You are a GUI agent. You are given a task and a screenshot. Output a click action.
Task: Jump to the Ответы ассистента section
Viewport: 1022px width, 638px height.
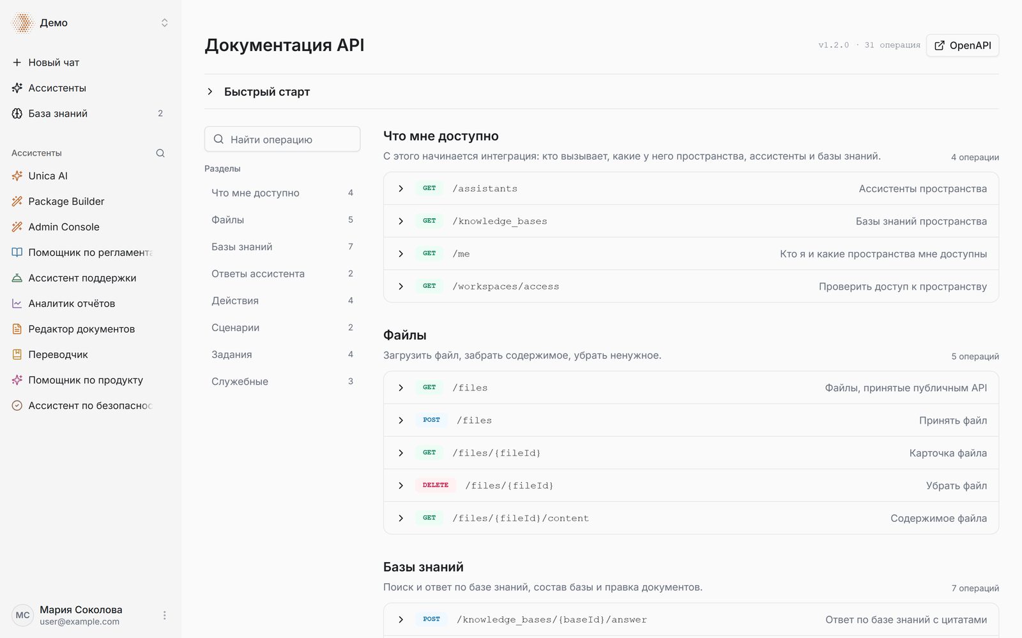click(282, 274)
